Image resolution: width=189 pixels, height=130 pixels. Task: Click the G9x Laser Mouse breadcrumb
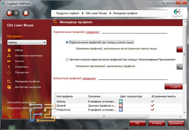(x=96, y=13)
